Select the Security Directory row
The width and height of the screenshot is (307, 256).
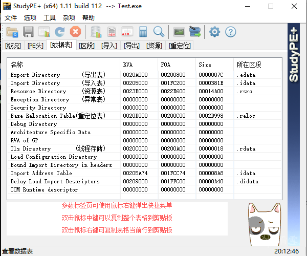click(x=144, y=108)
